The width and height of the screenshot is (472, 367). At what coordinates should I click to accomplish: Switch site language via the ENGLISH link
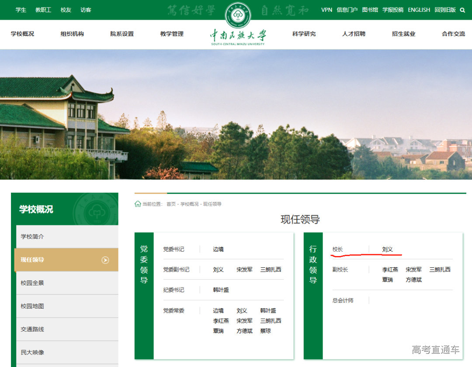click(419, 10)
